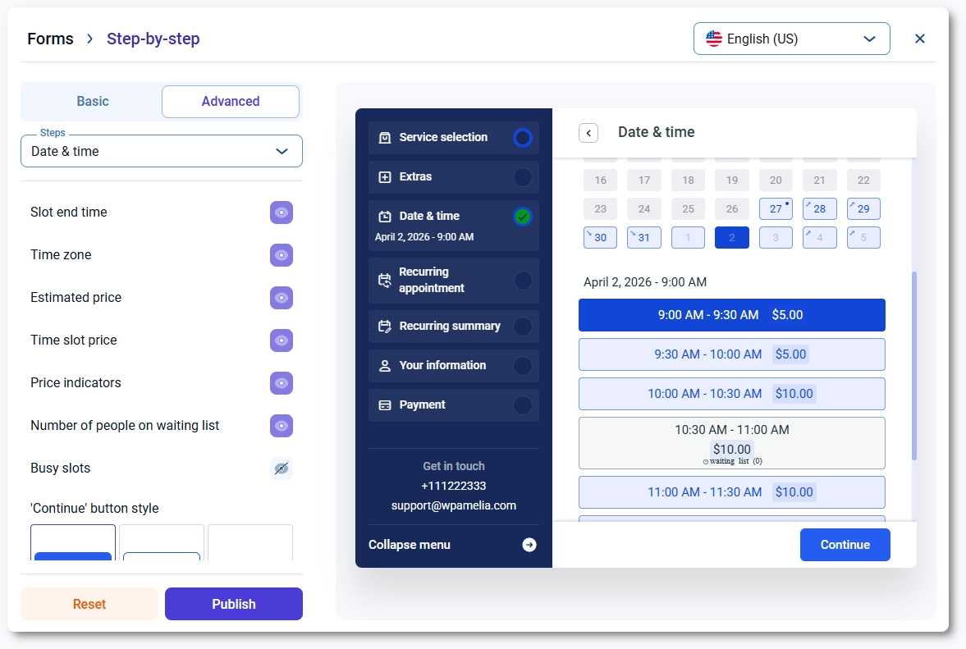Open the Advanced tab
966x649 pixels.
[x=230, y=101]
